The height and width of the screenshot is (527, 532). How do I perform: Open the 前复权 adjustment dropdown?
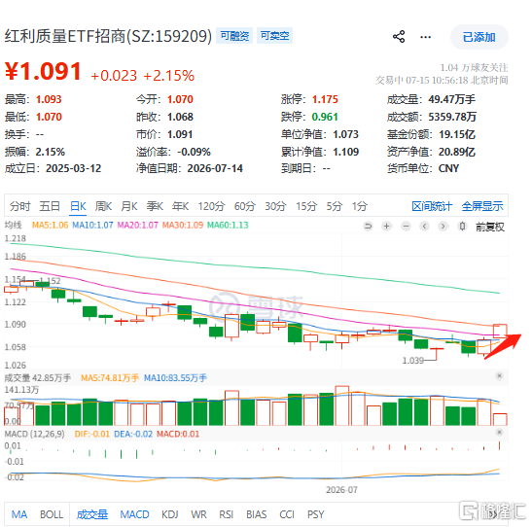[x=489, y=227]
